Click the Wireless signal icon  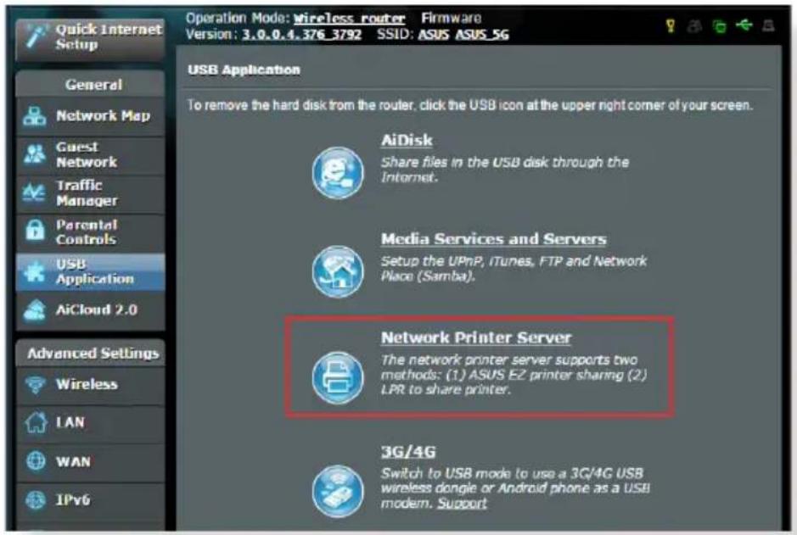point(35,384)
